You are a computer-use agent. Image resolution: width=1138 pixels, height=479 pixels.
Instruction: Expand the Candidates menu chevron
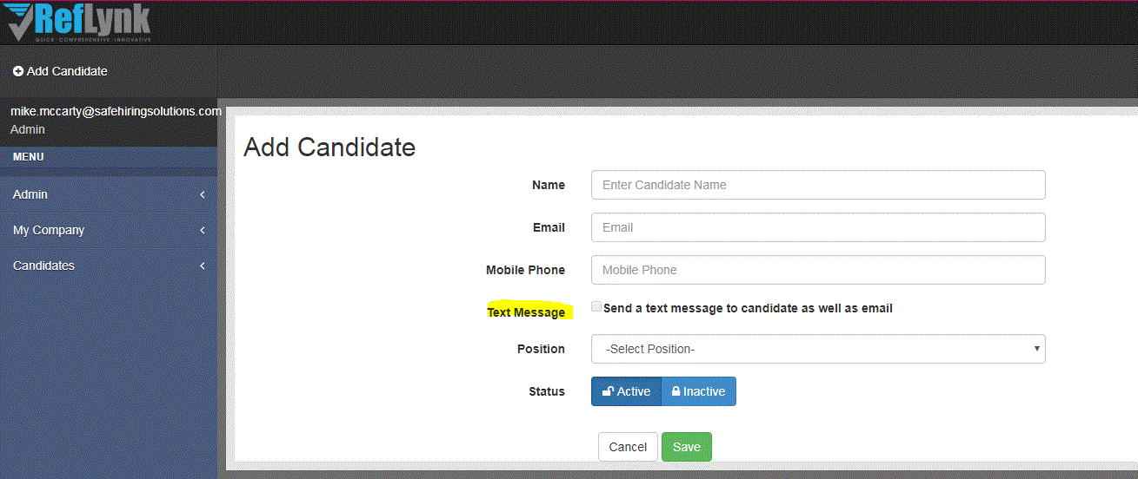click(203, 266)
